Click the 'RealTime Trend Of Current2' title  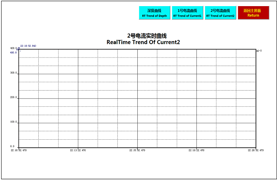point(143,42)
